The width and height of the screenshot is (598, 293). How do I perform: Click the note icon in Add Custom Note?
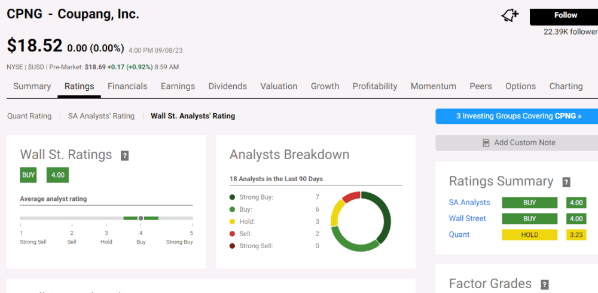[486, 143]
